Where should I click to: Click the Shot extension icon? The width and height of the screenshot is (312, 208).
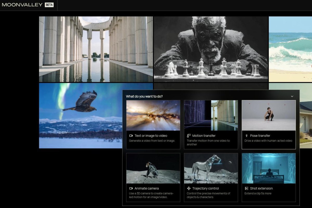pyautogui.click(x=246, y=188)
